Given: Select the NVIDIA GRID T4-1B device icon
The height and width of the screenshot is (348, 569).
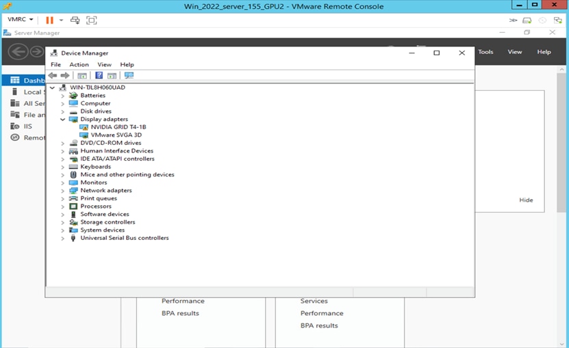Looking at the screenshot, I should point(84,127).
